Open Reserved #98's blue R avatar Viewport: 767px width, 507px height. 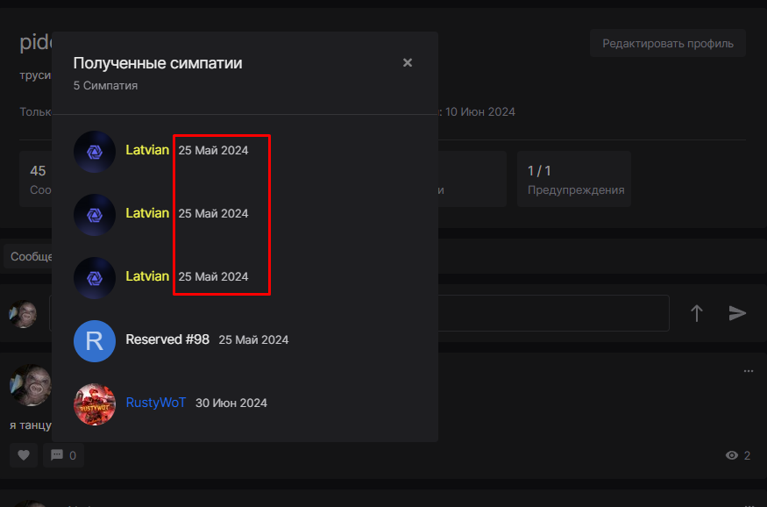(x=95, y=340)
